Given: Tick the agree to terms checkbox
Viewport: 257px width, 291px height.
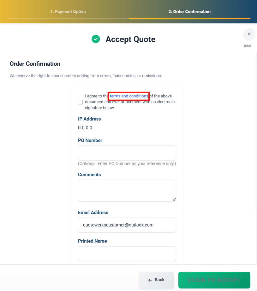Looking at the screenshot, I should 80,102.
